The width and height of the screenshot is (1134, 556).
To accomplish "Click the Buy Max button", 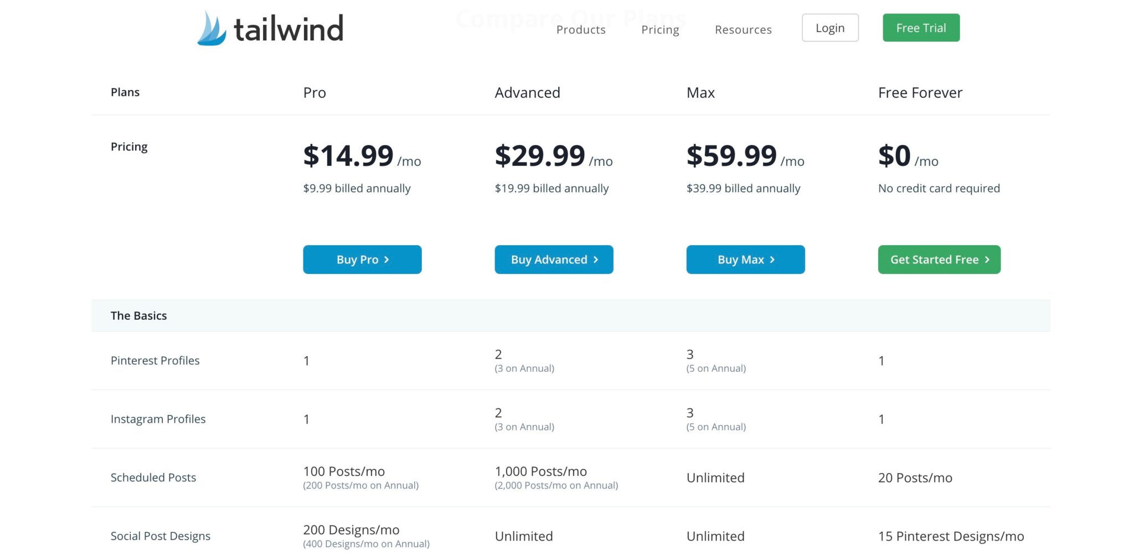I will pos(745,259).
